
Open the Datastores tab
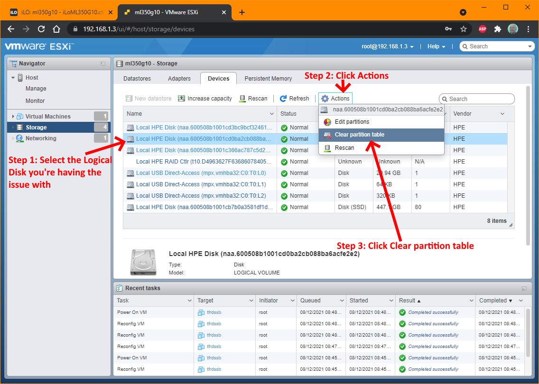pos(137,79)
